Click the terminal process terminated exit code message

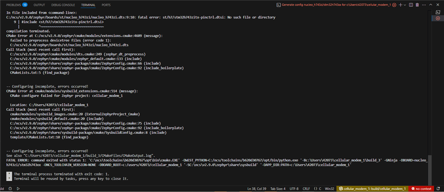click(x=61, y=174)
